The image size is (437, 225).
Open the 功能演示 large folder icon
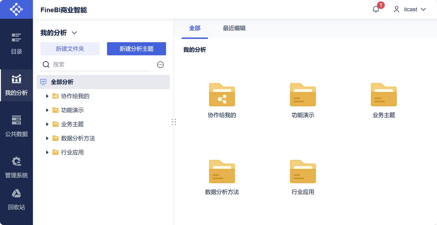[303, 95]
